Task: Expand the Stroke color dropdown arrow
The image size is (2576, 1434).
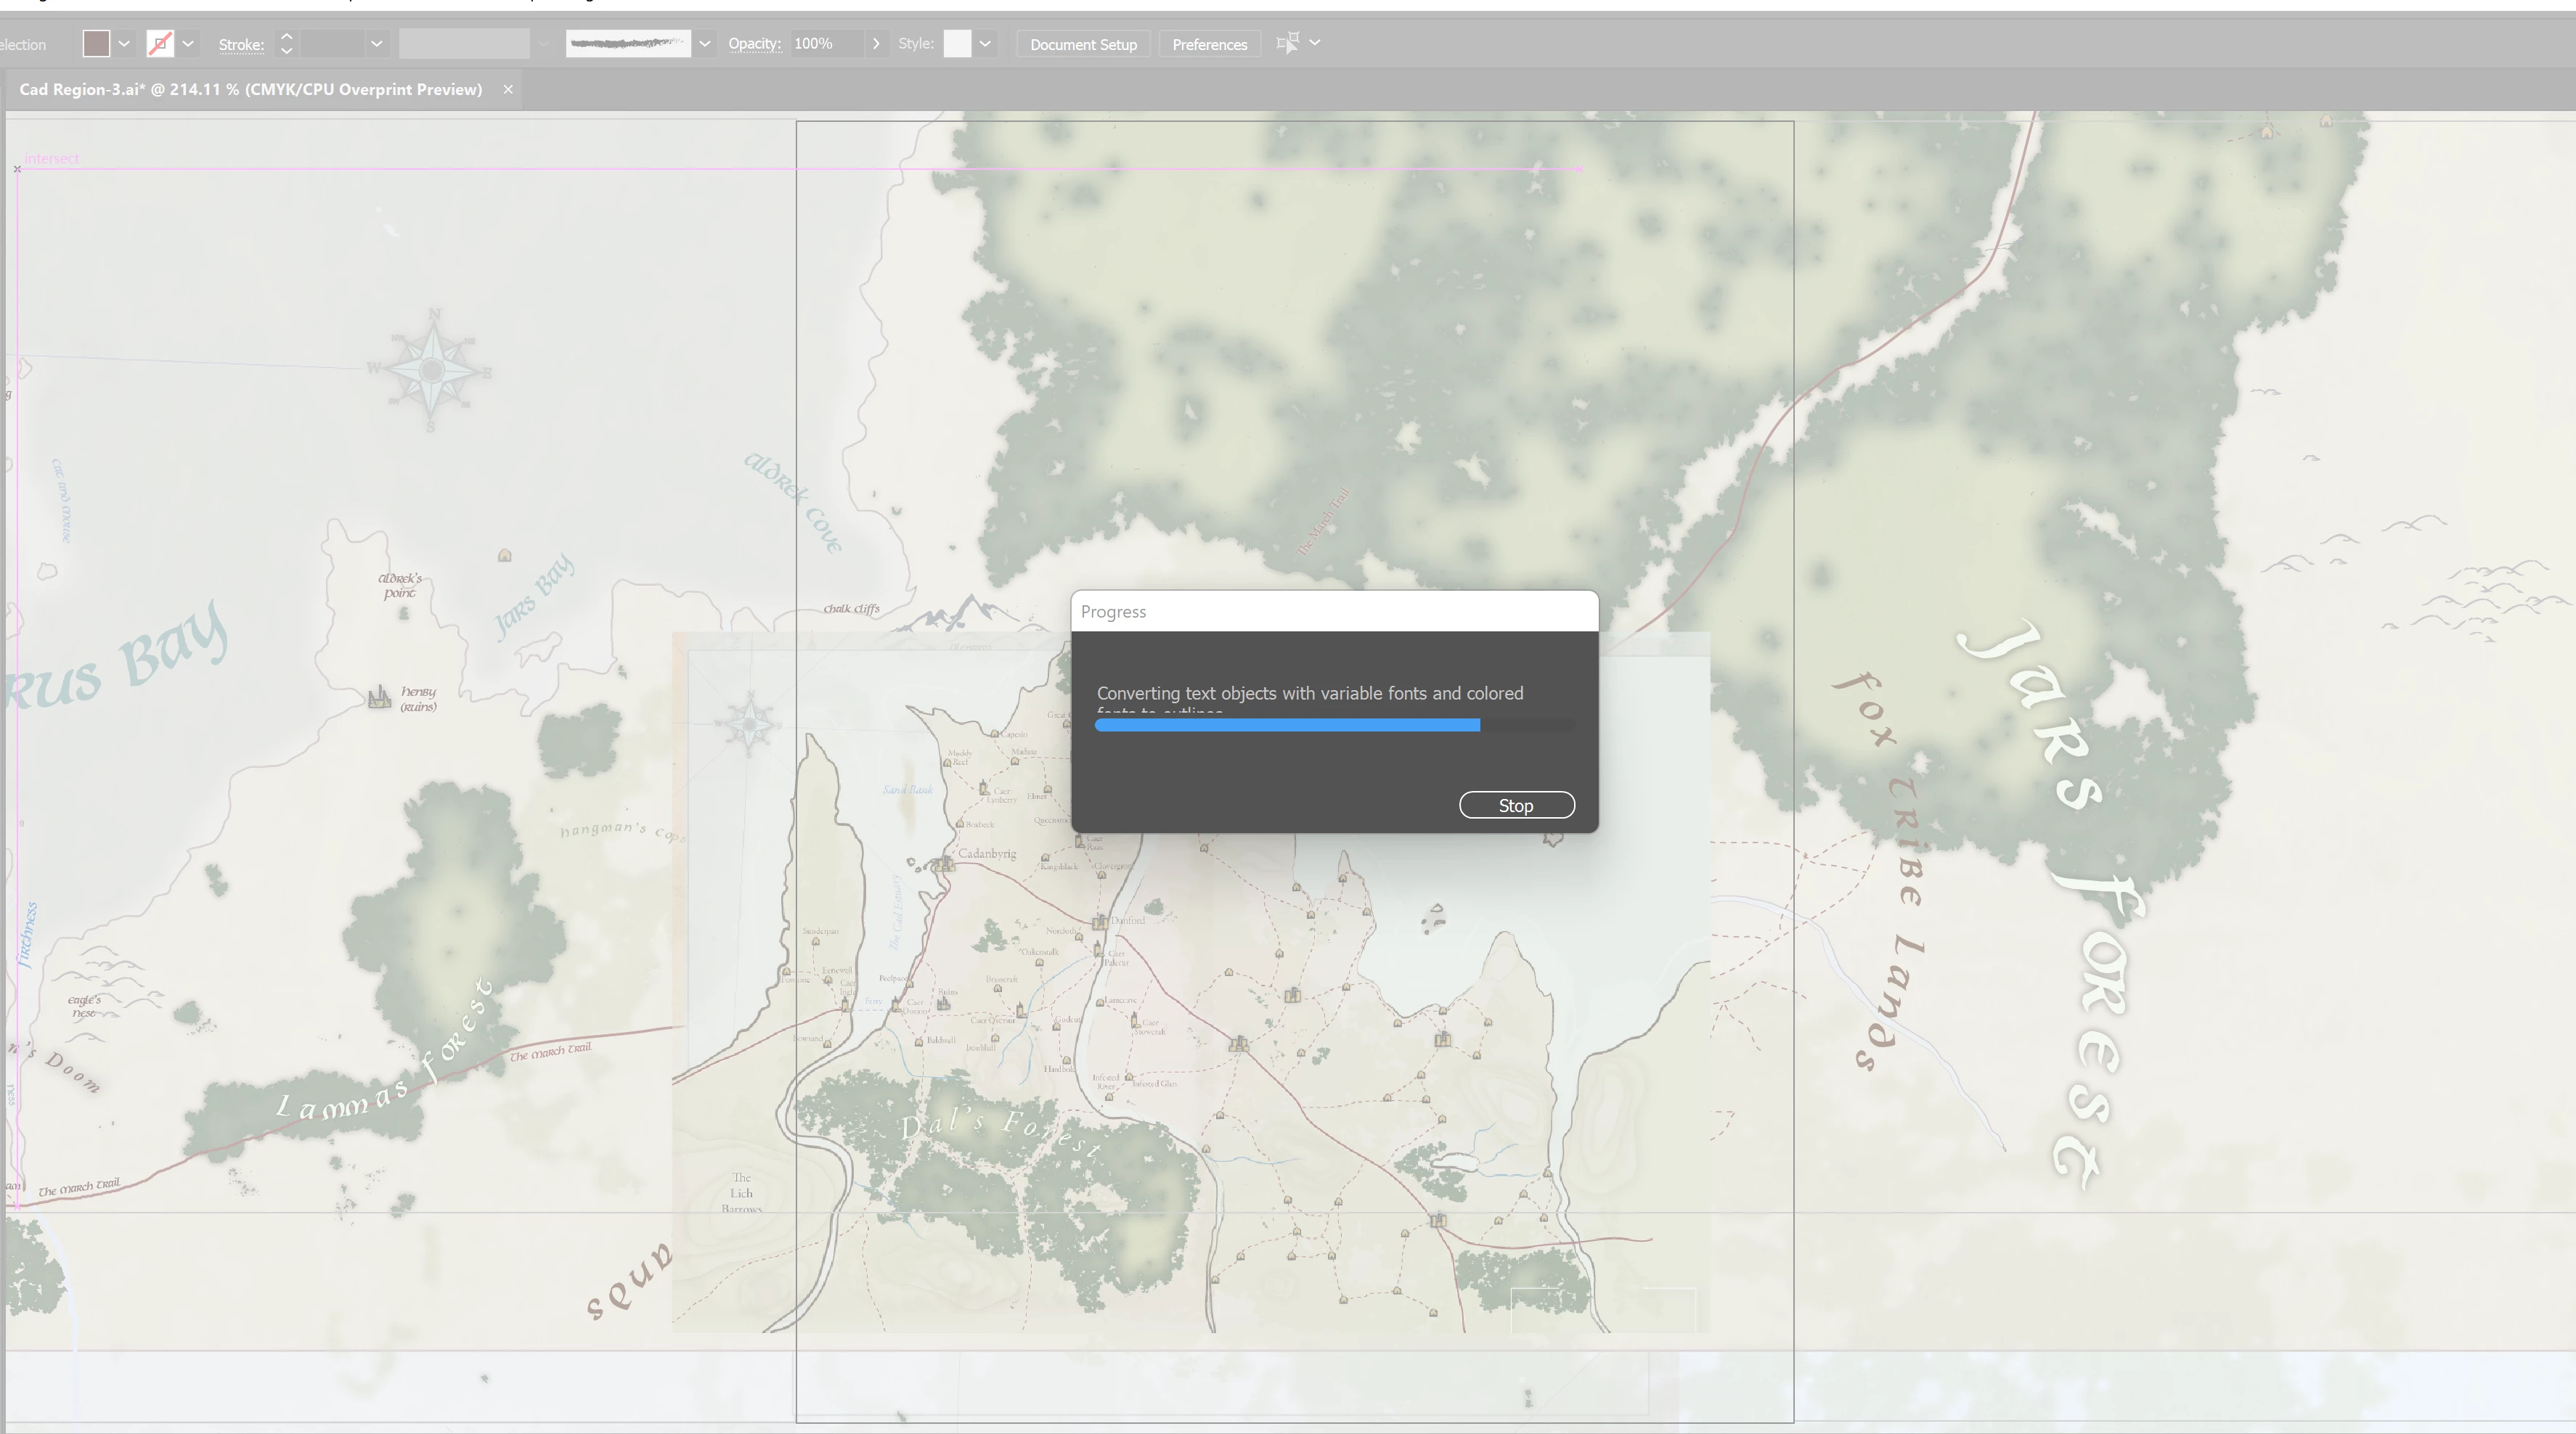Action: [188, 44]
